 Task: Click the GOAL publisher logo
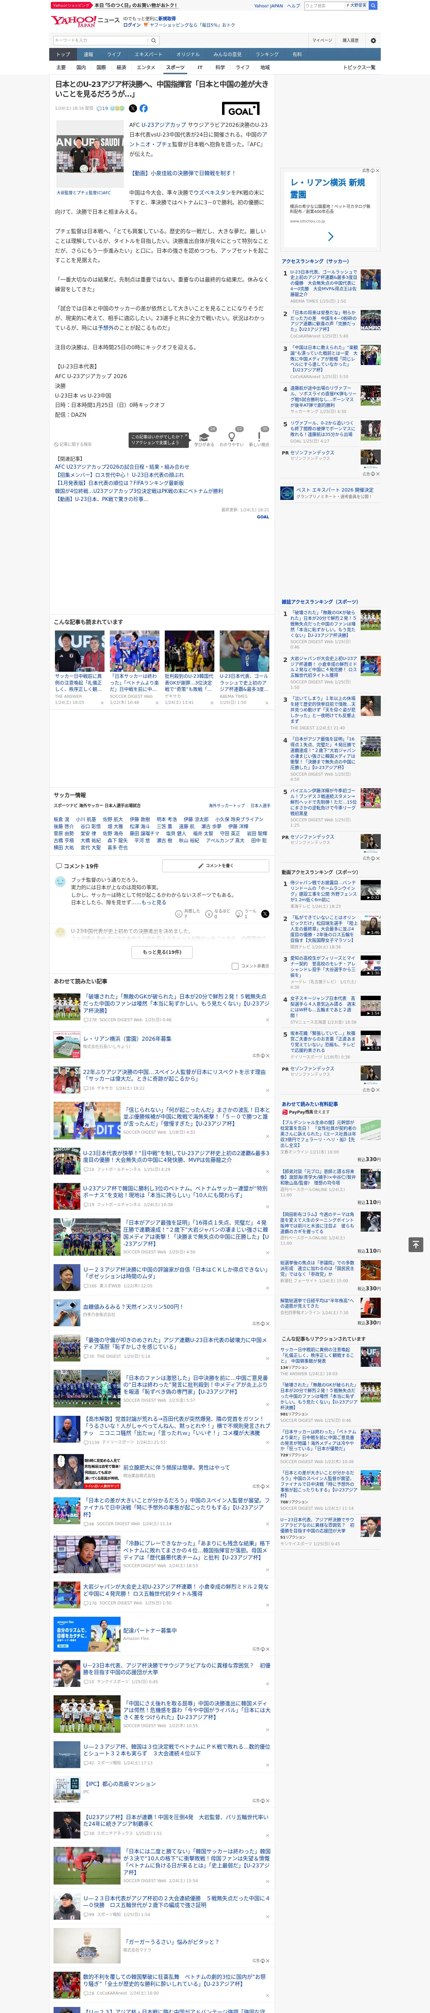(241, 109)
